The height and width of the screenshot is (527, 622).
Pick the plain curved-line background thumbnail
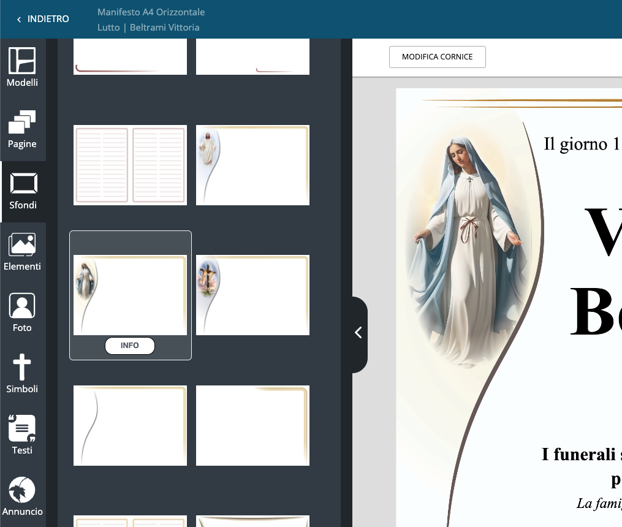[130, 425]
